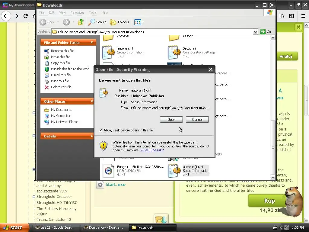Open My Network Places in Other Places
Viewport: 309px width, 232px height.
[x=65, y=122]
